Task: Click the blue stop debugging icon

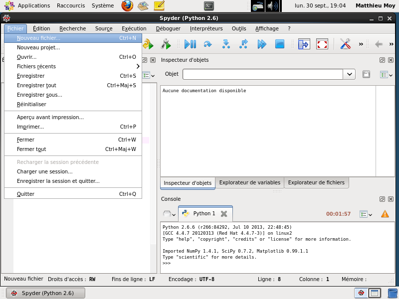Action: tap(280, 44)
